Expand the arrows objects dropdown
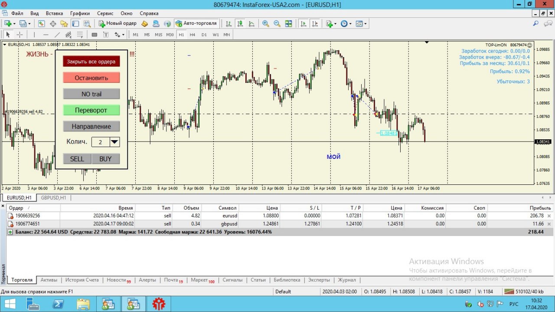The height and width of the screenshot is (312, 555). tap(123, 35)
